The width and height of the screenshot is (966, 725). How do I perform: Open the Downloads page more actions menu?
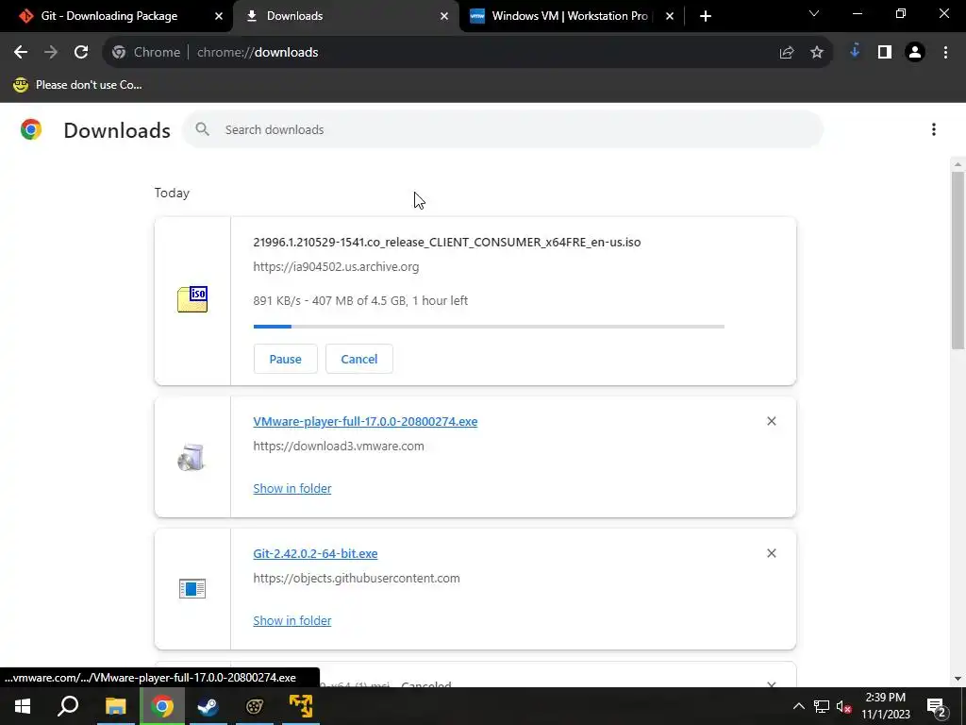(934, 129)
